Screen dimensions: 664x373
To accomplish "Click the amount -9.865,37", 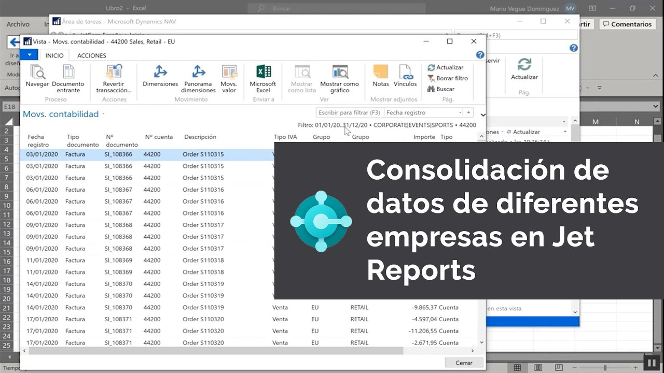I will (x=423, y=307).
